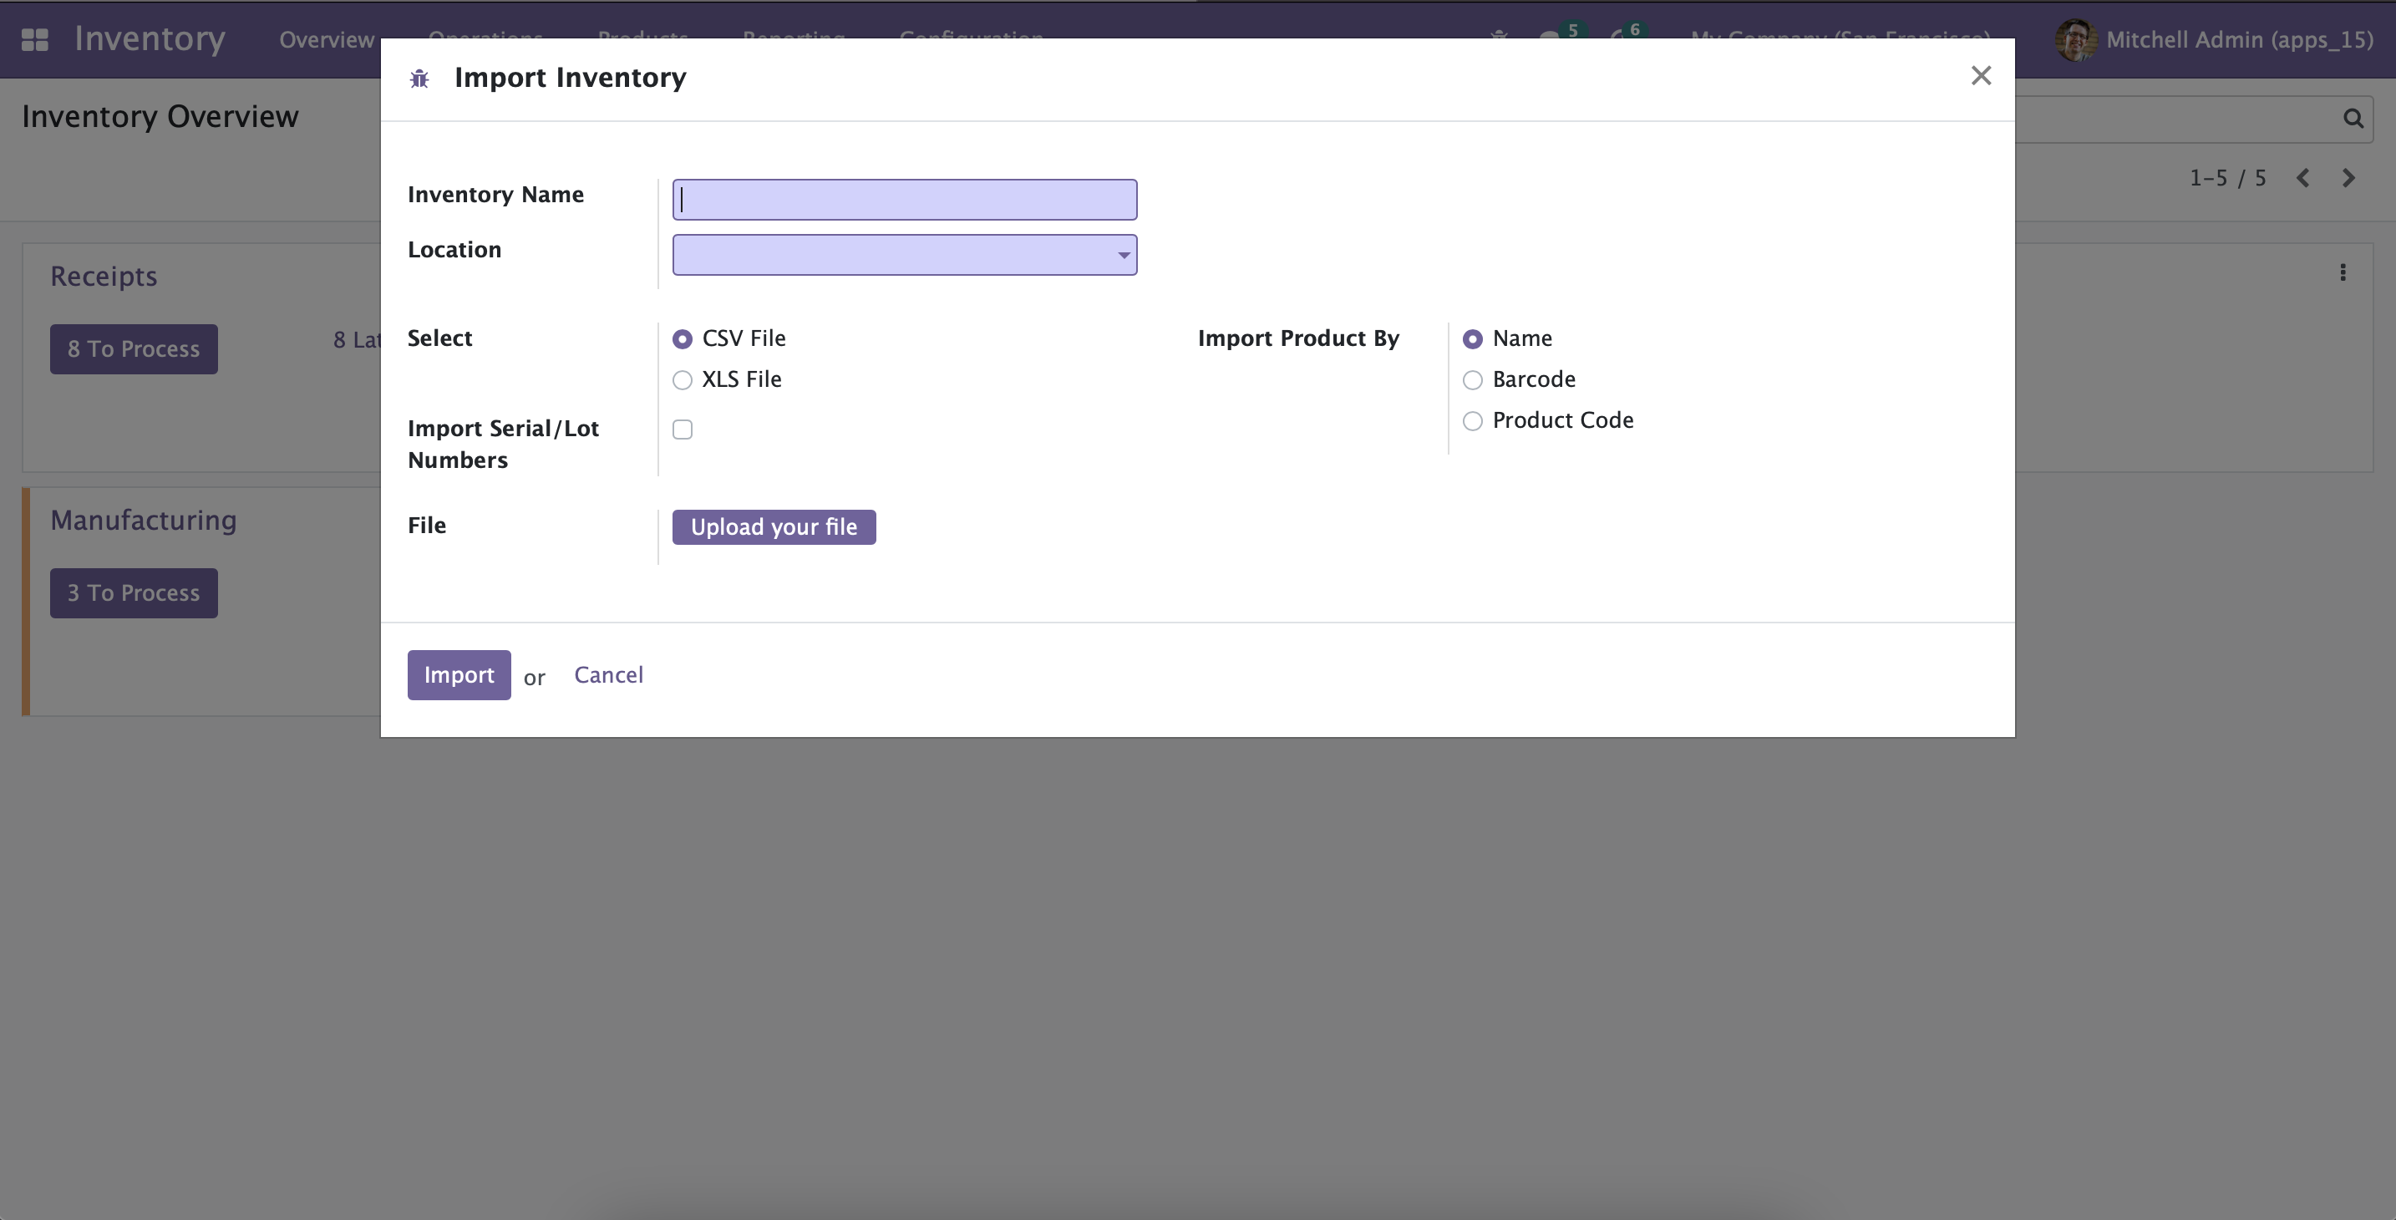
Task: Select the CSV File radio option
Action: click(683, 338)
